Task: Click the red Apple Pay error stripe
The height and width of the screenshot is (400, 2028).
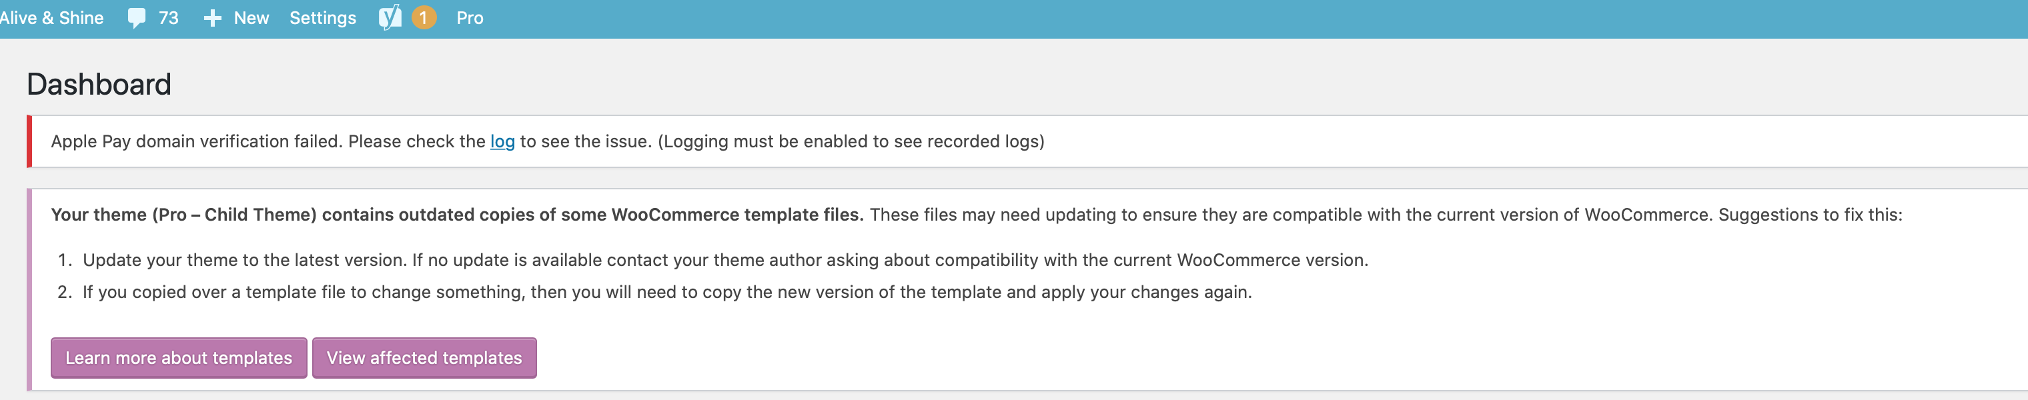Action: coord(29,142)
